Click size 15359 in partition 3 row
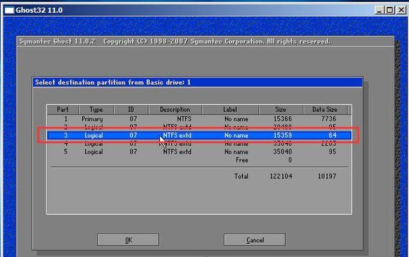Viewport: 409px width, 257px height. 282,136
